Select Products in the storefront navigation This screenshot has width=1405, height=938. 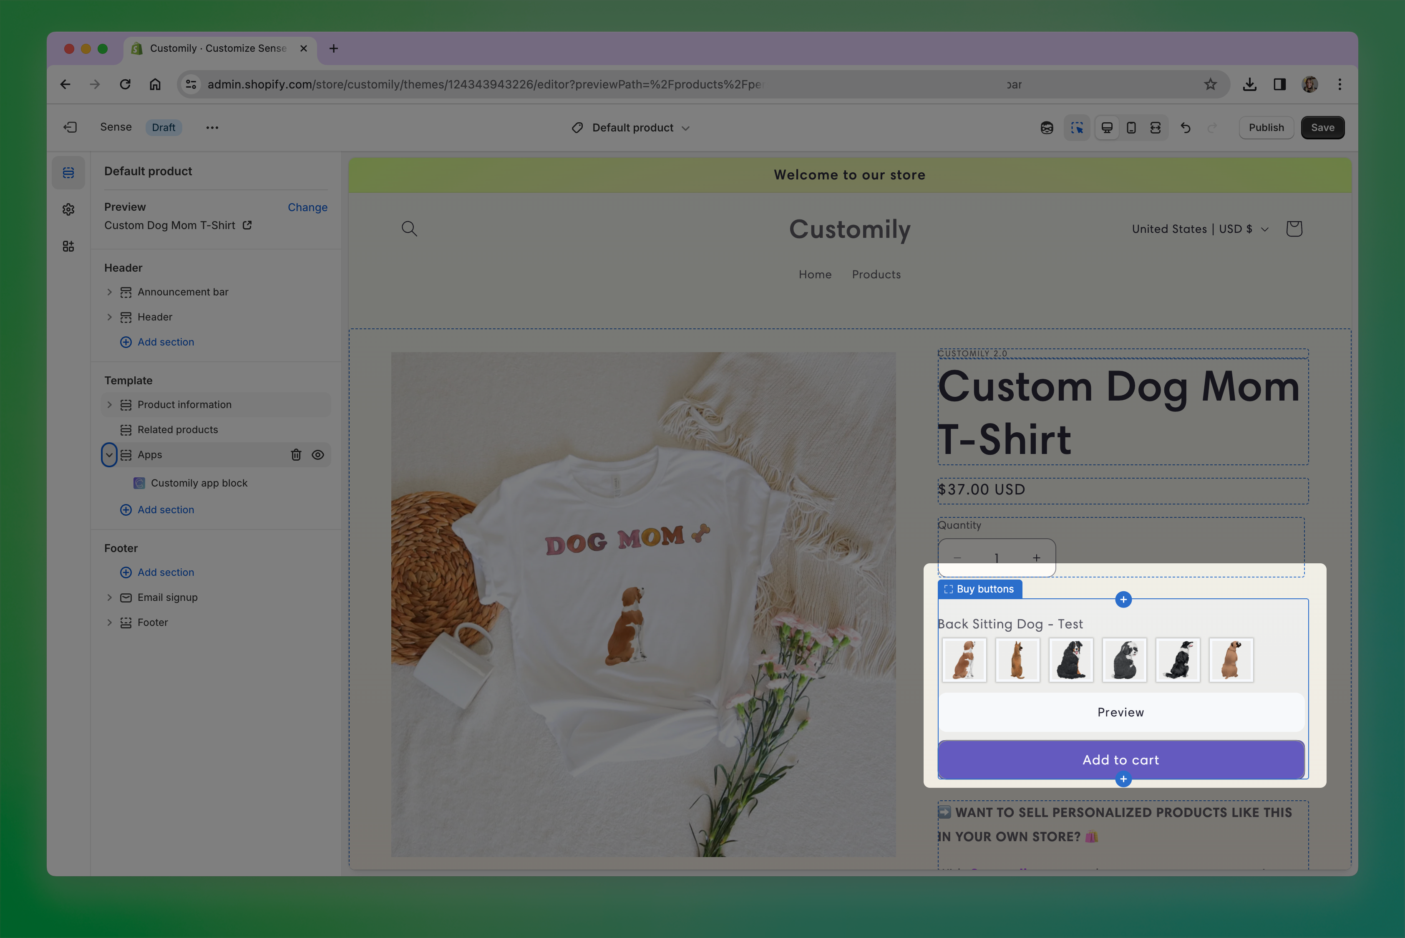(x=876, y=275)
